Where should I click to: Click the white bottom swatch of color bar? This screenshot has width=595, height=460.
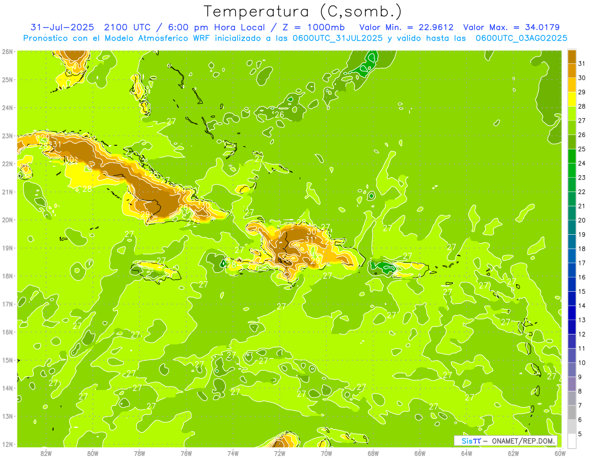pyautogui.click(x=572, y=440)
